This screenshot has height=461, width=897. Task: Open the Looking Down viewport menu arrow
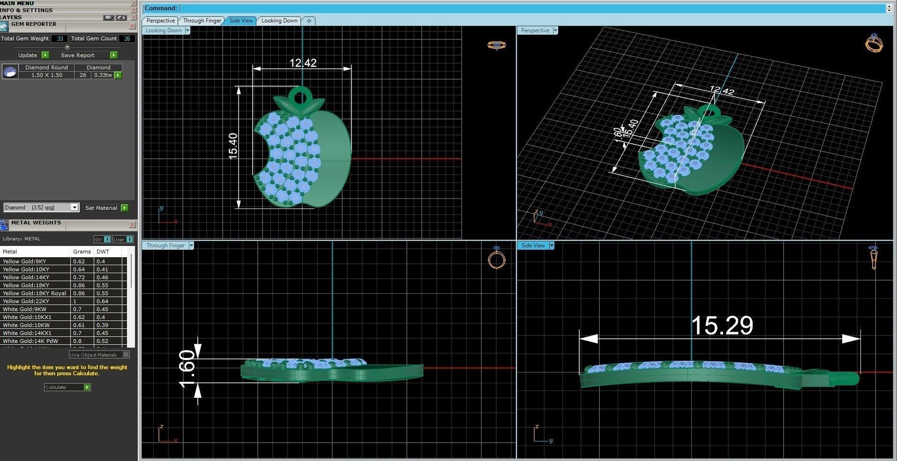187,30
